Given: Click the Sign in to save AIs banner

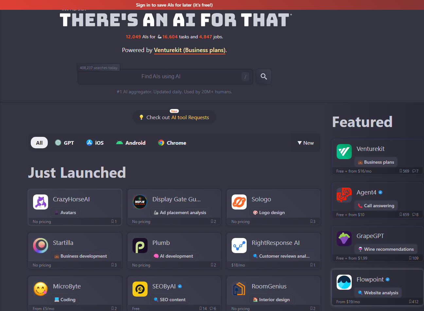Looking at the screenshot, I should pos(174,5).
